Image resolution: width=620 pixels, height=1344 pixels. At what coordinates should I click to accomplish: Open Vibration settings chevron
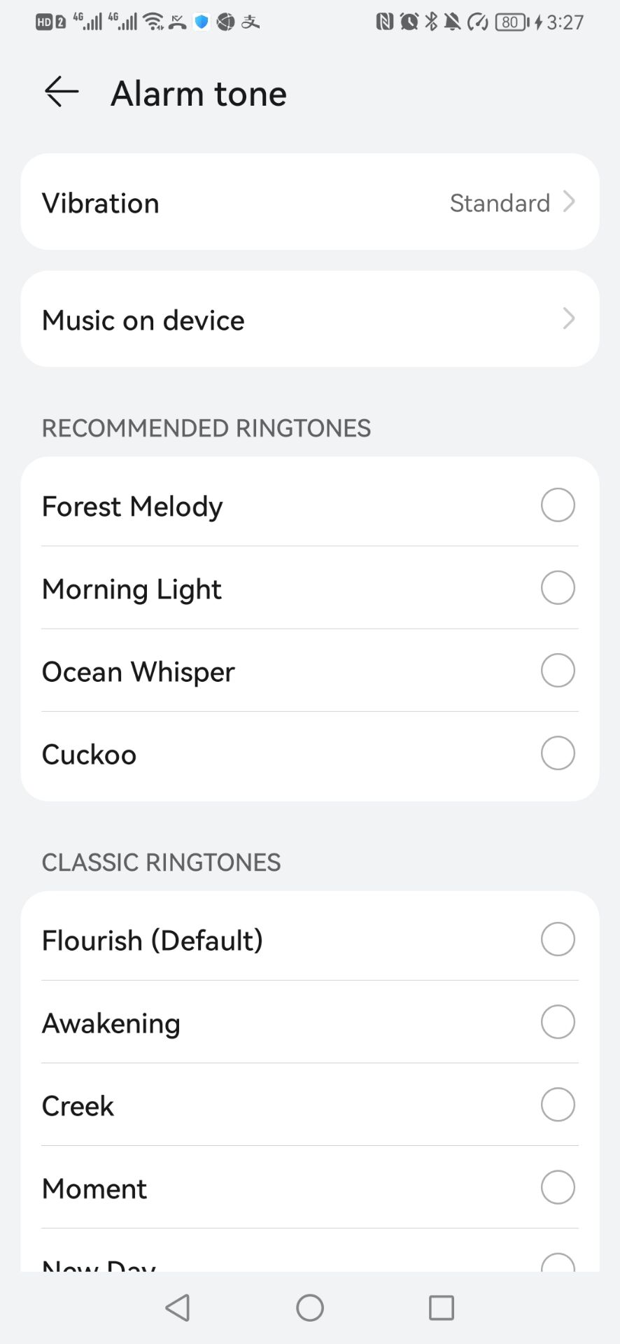tap(570, 202)
